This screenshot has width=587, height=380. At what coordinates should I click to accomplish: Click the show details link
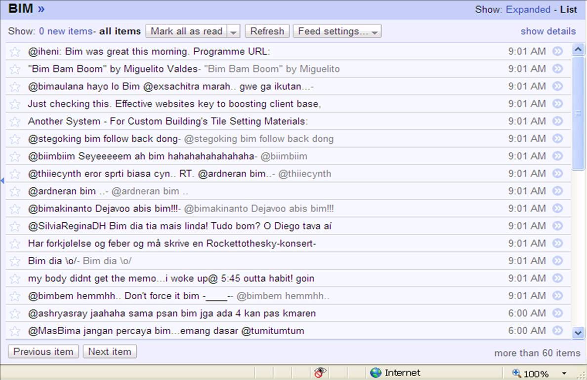click(548, 32)
